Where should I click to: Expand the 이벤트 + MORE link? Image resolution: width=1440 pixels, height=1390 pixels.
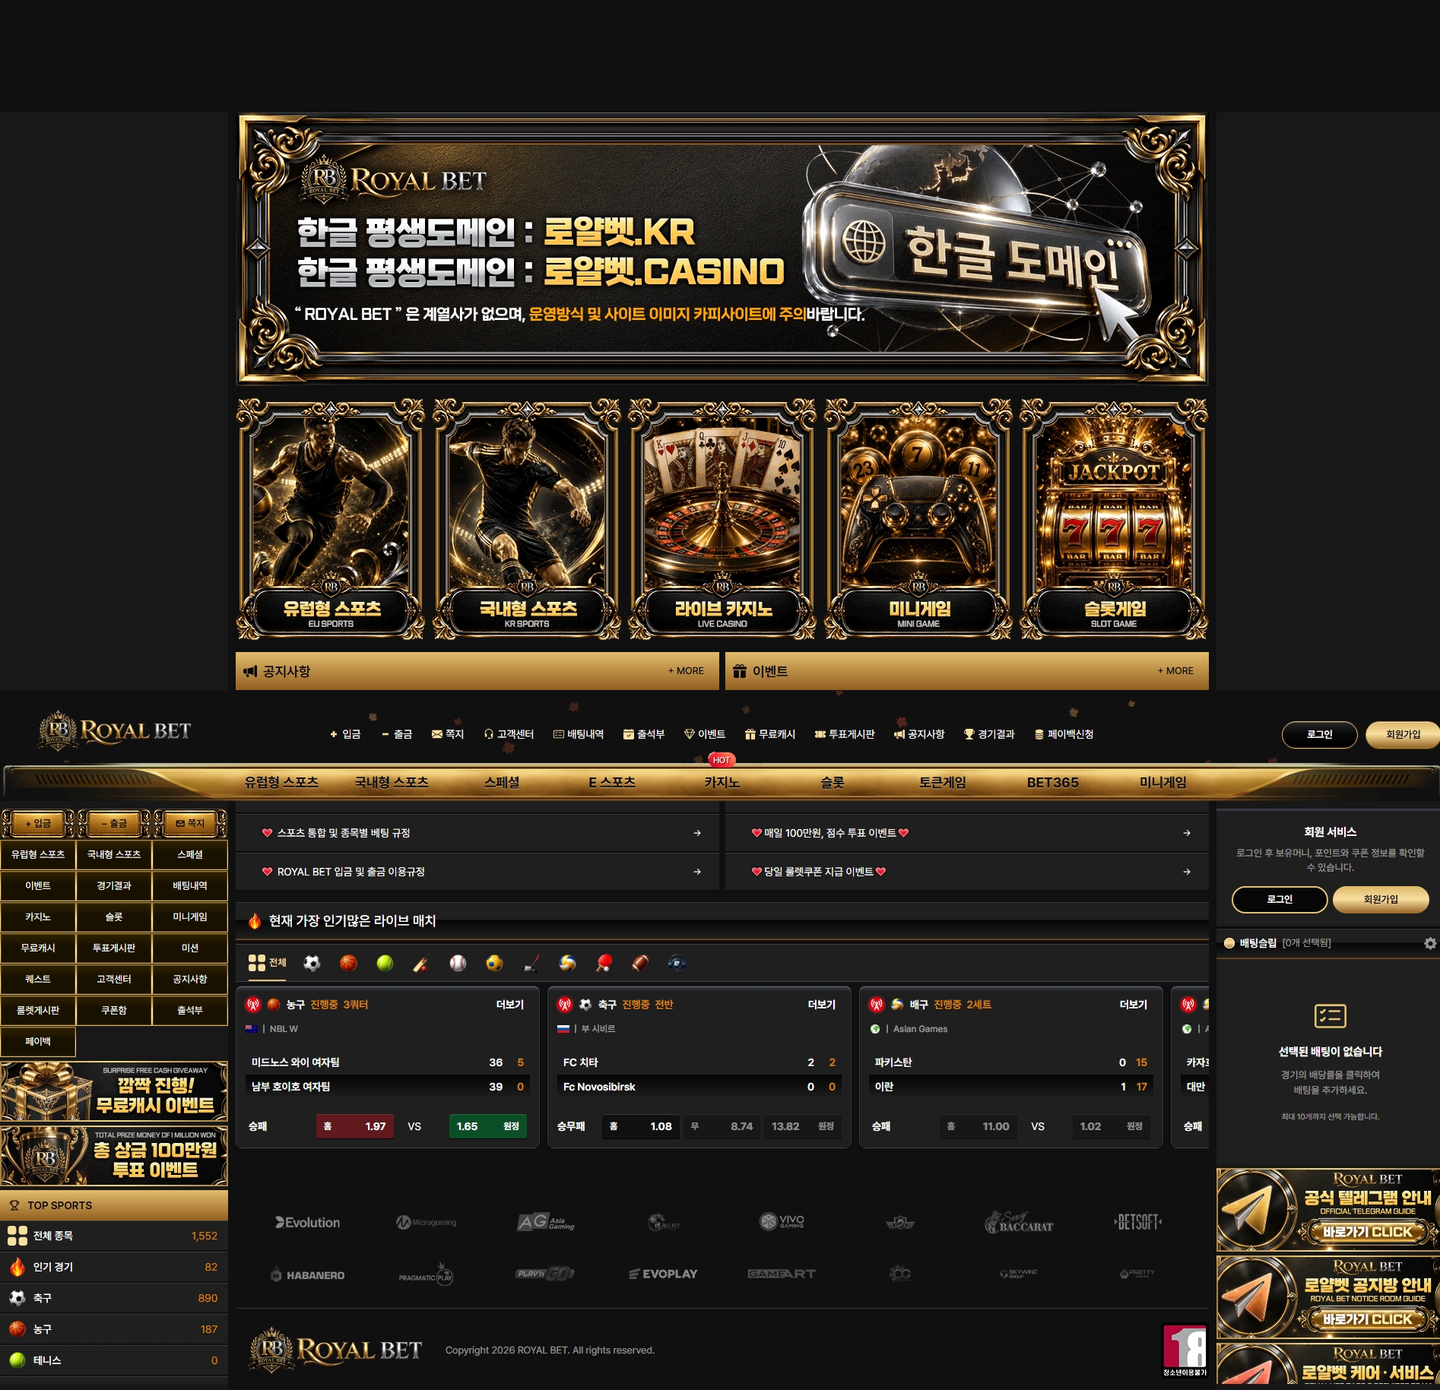(1175, 671)
